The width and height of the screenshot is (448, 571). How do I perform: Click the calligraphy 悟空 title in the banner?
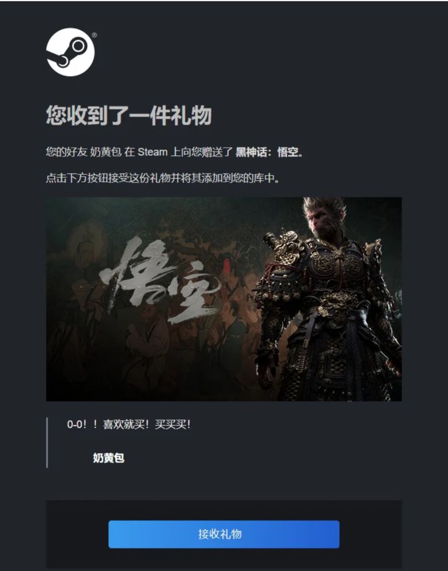[x=160, y=279]
